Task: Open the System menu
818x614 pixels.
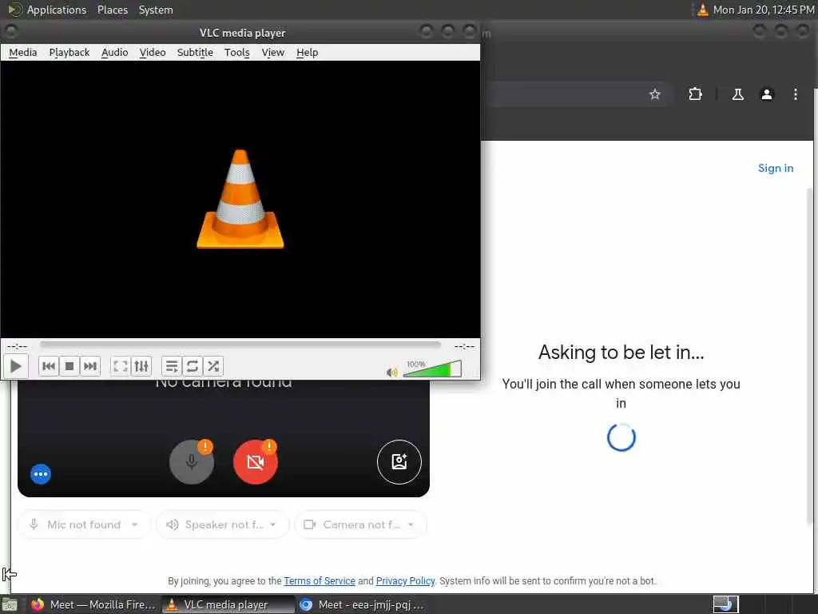Action: click(156, 10)
